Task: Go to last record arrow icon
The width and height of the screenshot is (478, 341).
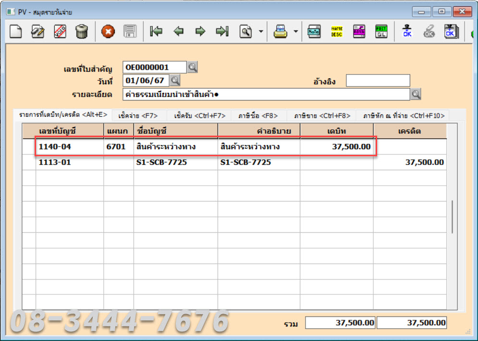Action: [x=222, y=31]
